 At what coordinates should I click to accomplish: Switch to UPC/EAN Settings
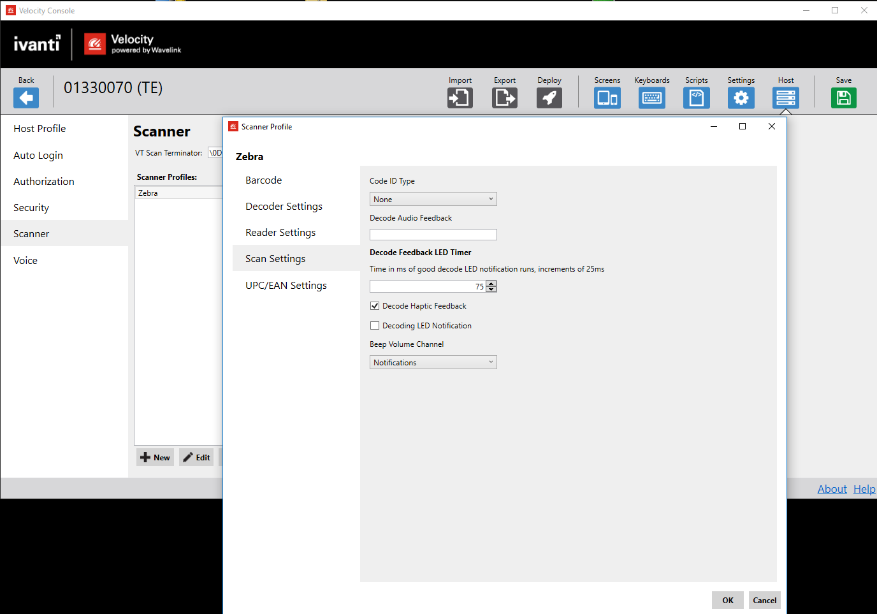point(286,285)
